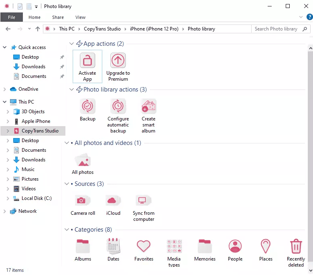The height and width of the screenshot is (275, 313).
Task: Switch to the Share ribbon tab
Action: coord(58,17)
